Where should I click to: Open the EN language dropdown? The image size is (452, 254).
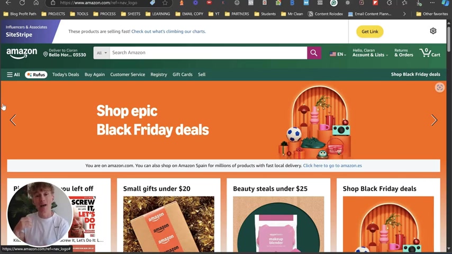pos(338,54)
